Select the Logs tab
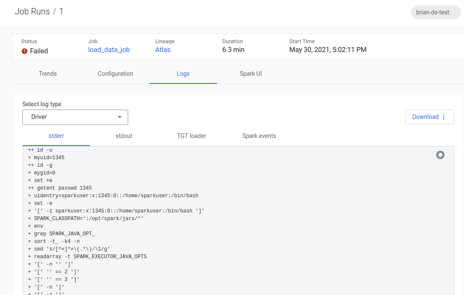 (x=183, y=74)
